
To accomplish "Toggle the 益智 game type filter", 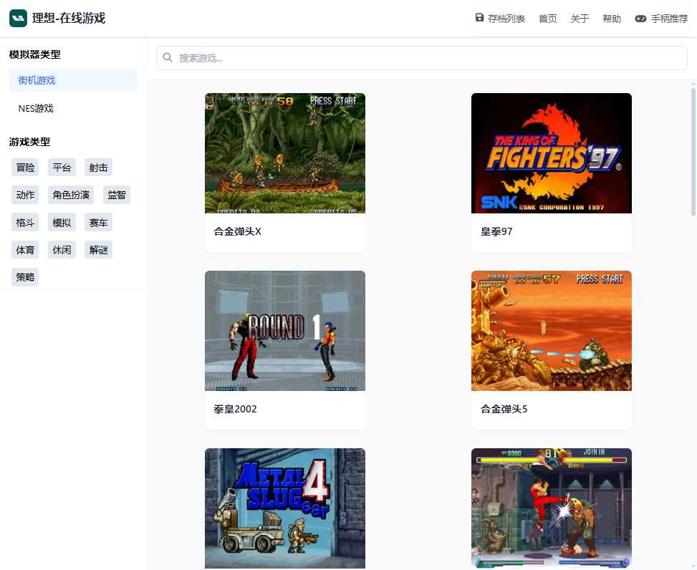I will click(117, 194).
